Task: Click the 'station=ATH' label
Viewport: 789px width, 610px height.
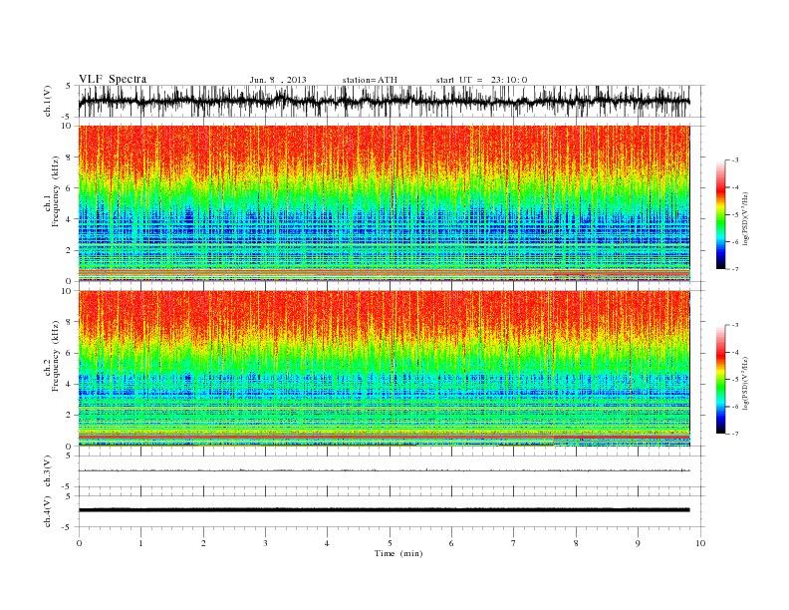Action: point(370,80)
